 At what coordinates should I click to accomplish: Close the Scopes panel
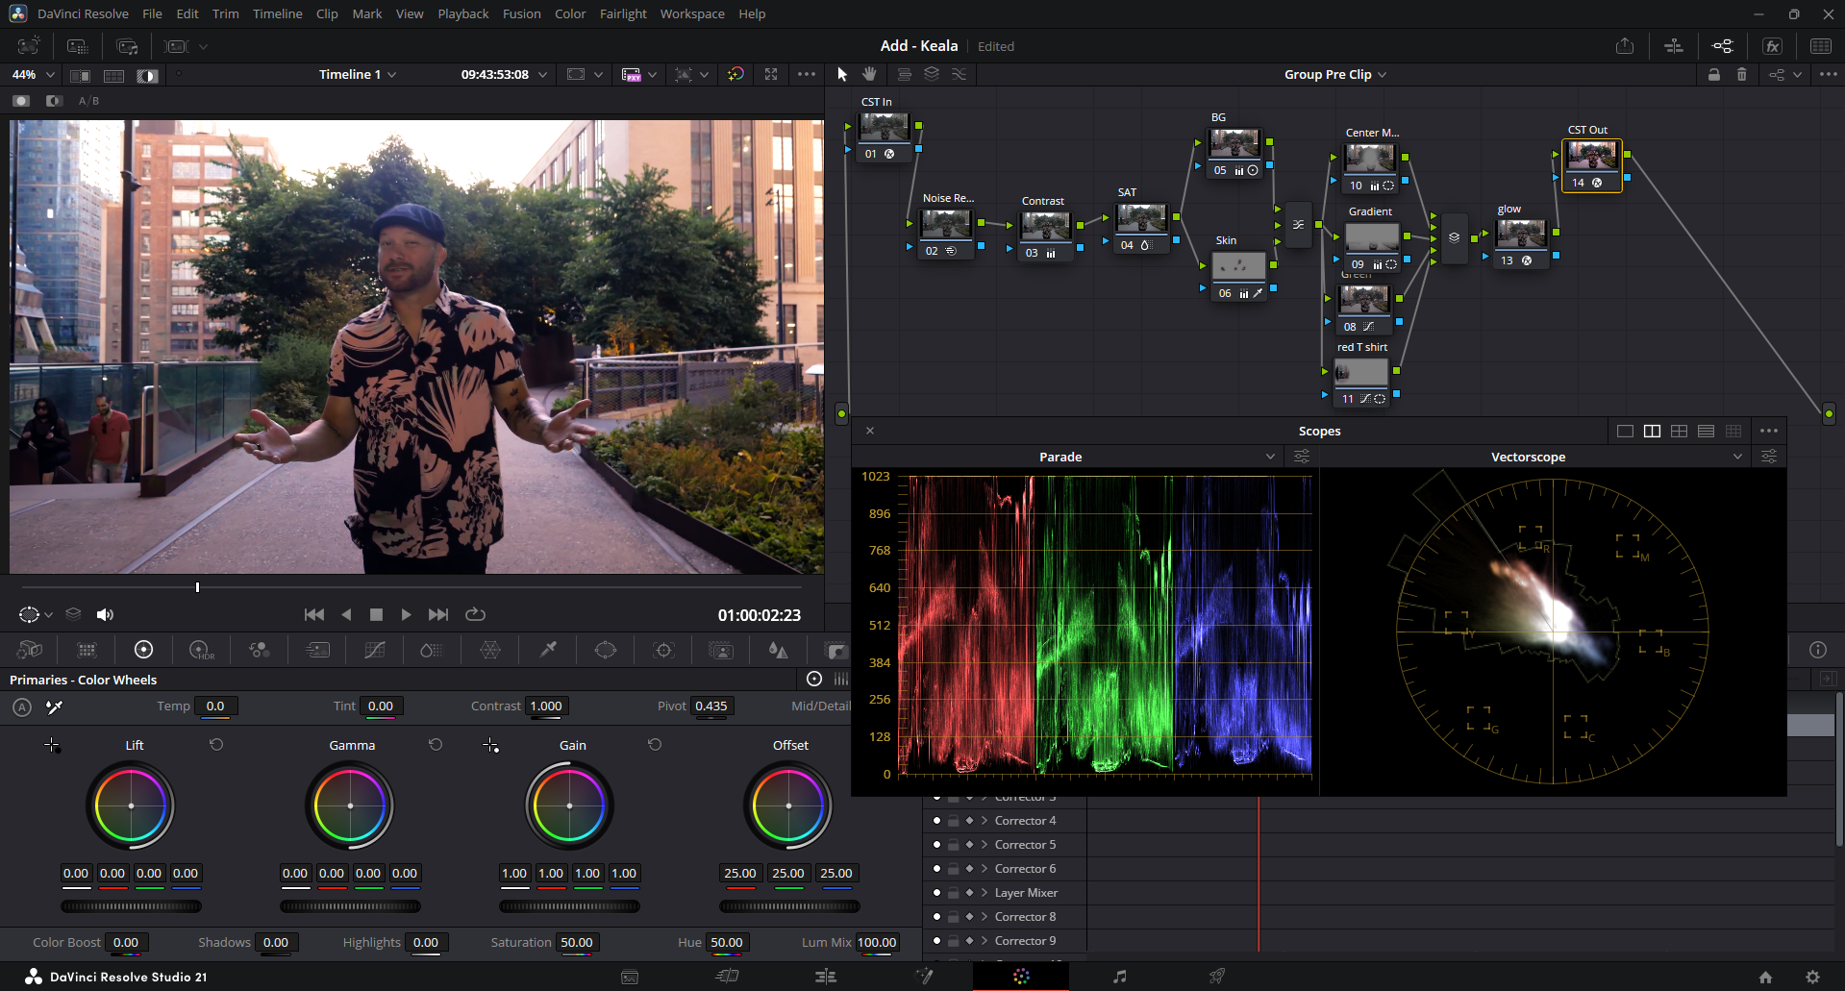pos(870,431)
